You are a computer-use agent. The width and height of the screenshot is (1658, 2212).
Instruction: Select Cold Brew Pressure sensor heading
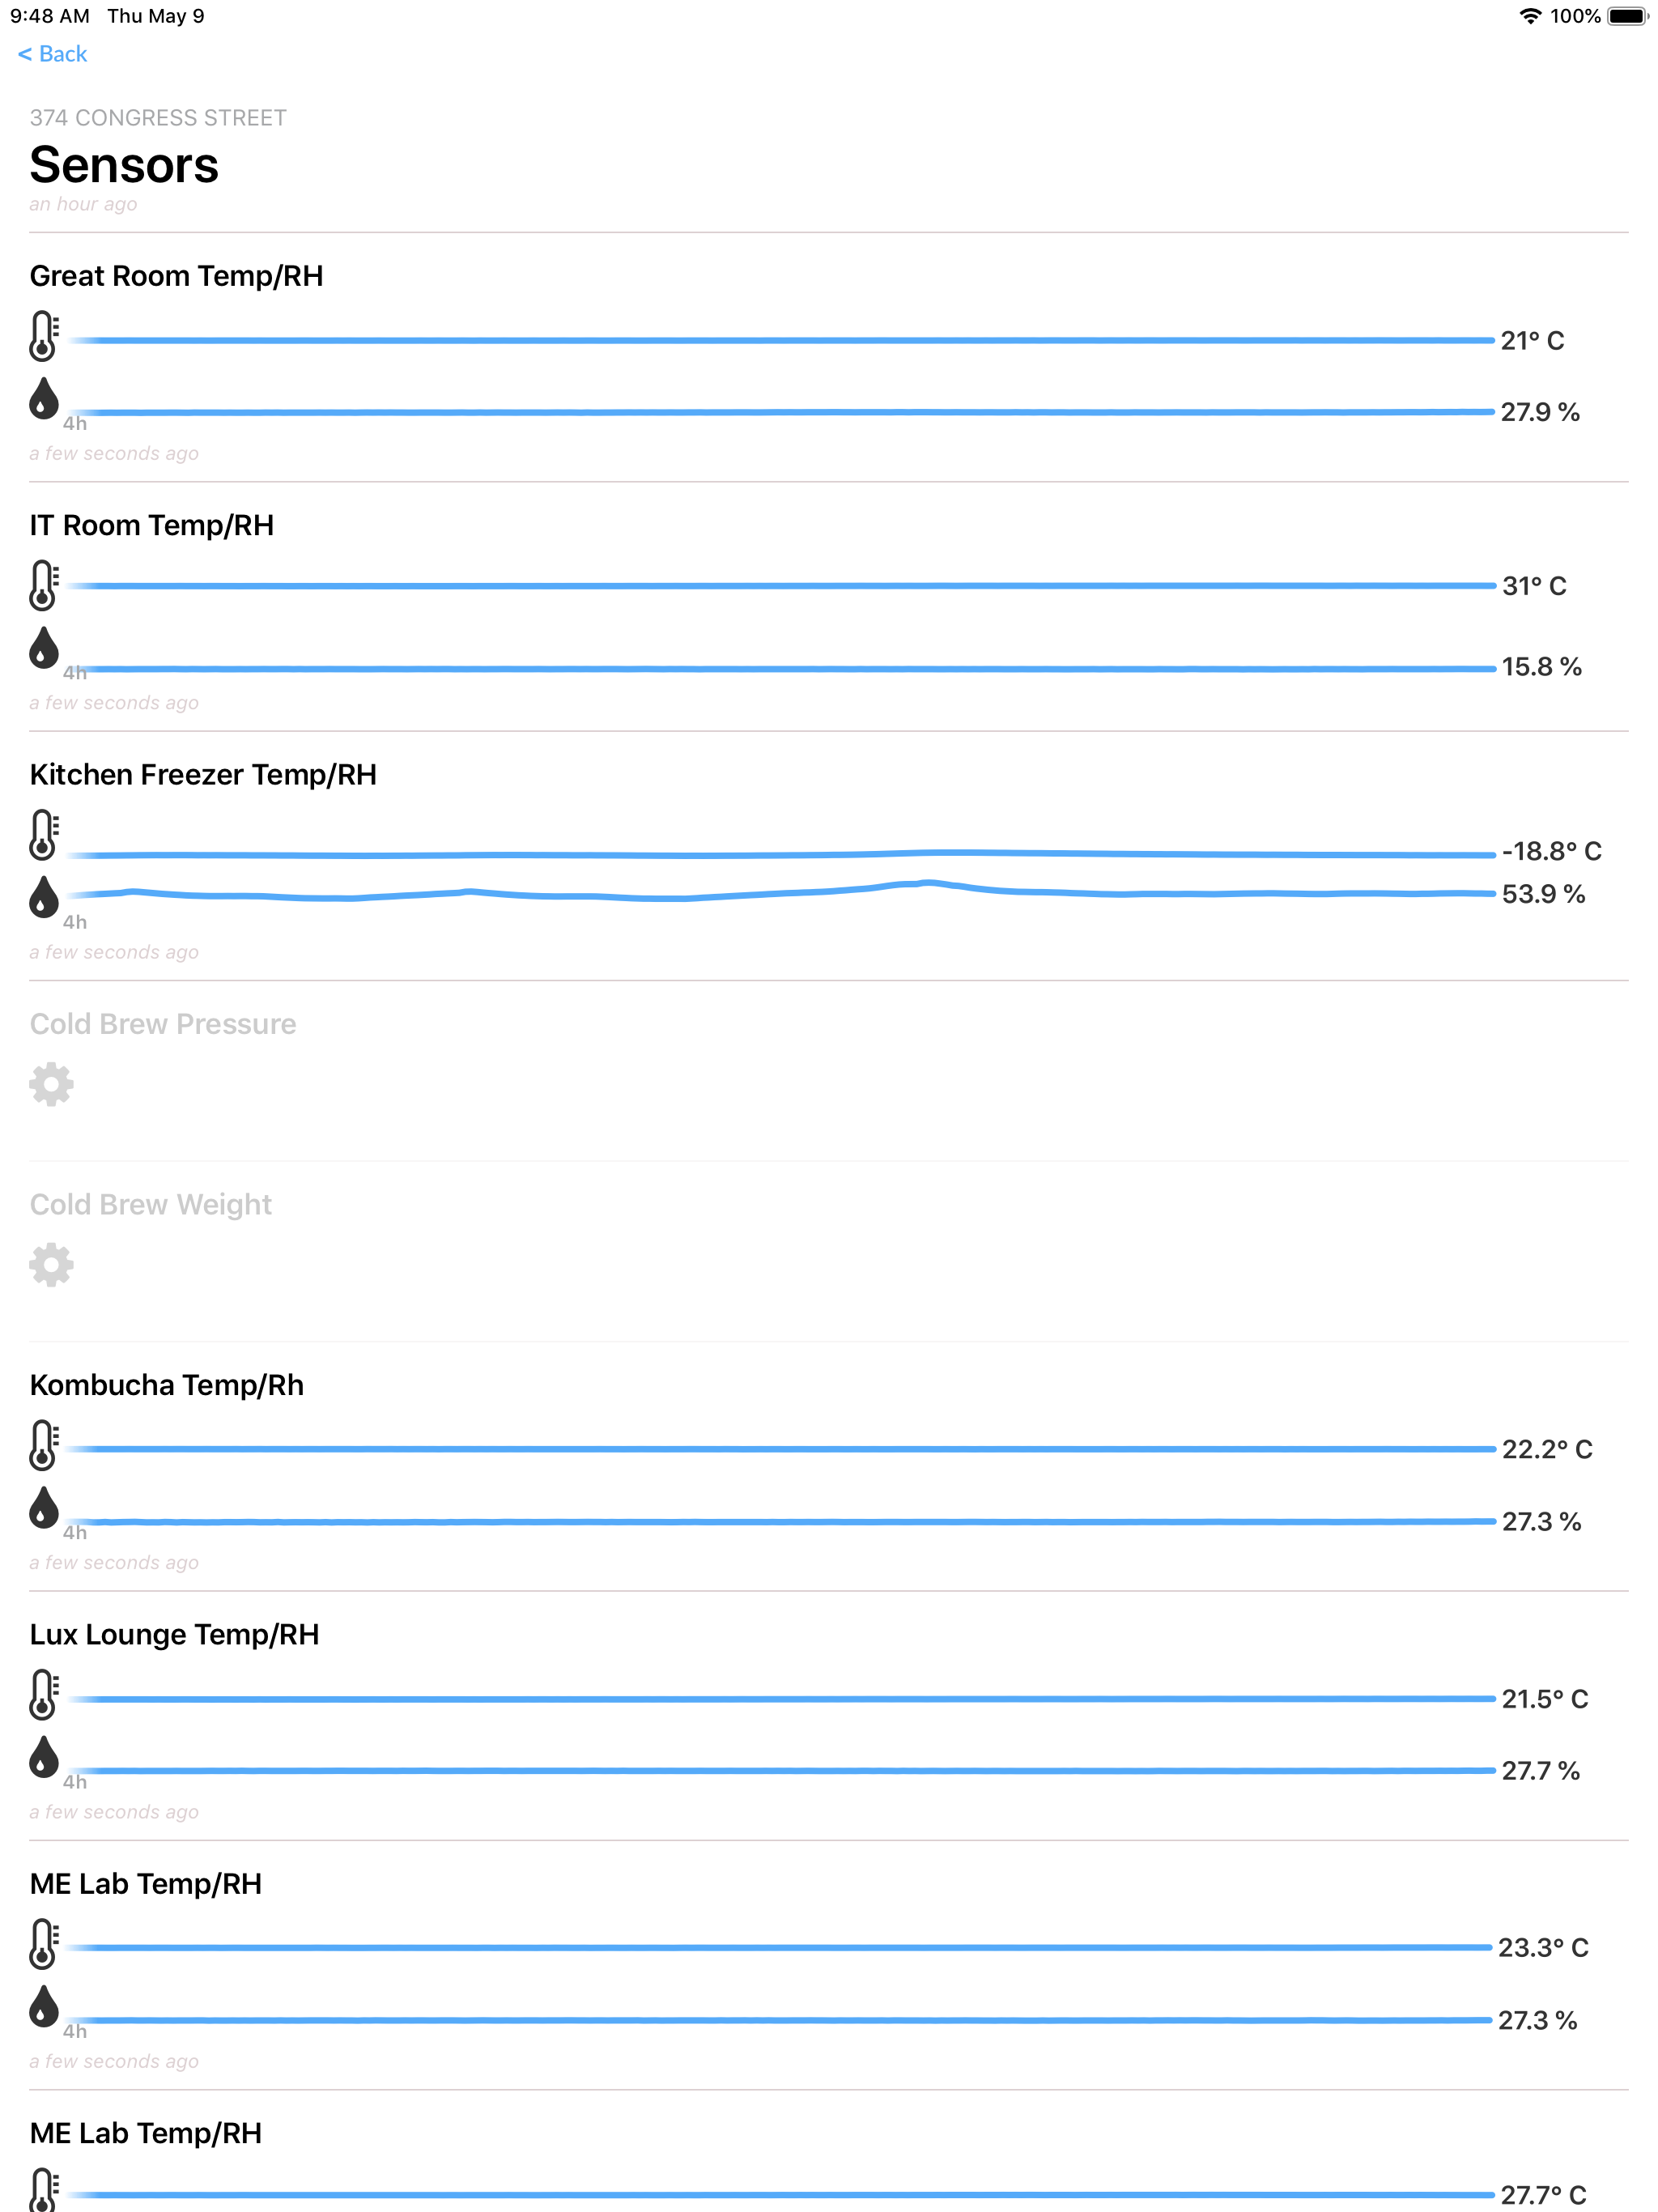(x=163, y=1024)
